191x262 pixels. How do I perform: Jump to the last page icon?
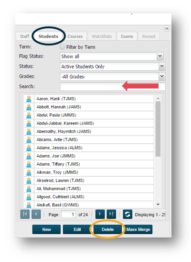111,214
